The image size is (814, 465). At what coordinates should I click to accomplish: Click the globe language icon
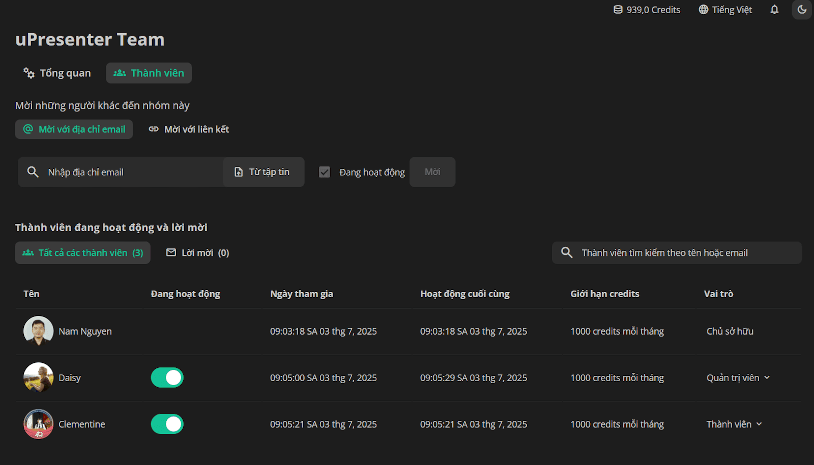click(x=703, y=10)
